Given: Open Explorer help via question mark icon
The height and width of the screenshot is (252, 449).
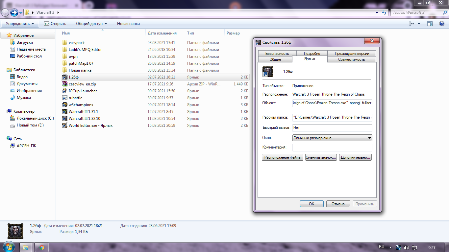Looking at the screenshot, I should [442, 24].
